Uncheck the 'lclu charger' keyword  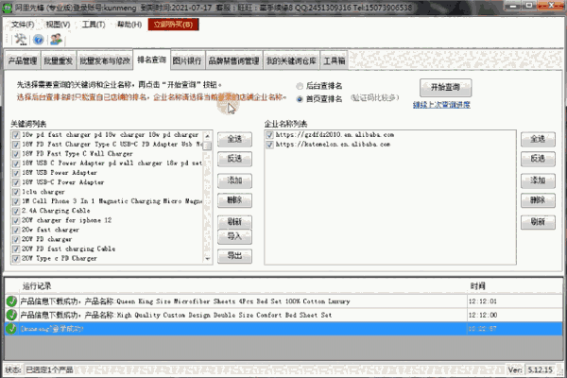click(x=14, y=191)
